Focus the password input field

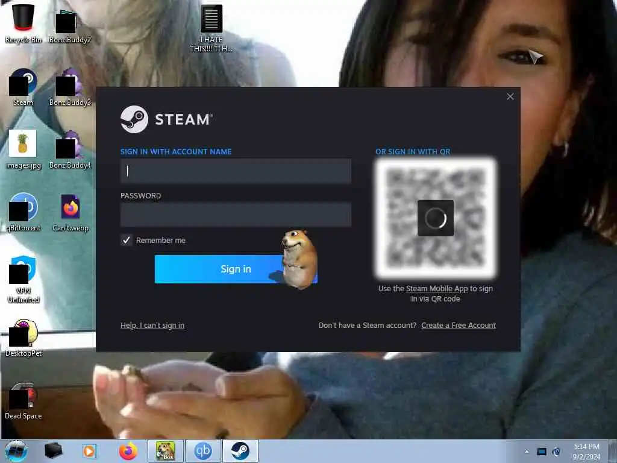[236, 215]
